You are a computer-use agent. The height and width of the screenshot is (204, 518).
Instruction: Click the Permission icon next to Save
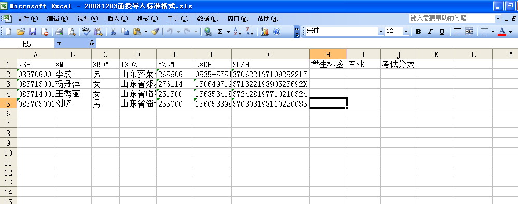[44, 32]
